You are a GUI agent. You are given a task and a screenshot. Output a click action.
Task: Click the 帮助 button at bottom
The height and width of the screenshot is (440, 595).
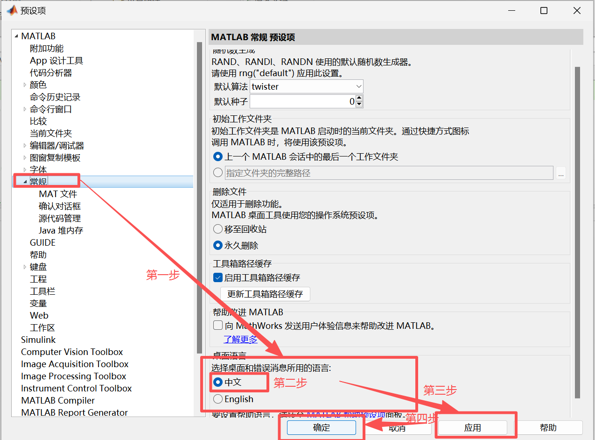[x=548, y=428]
